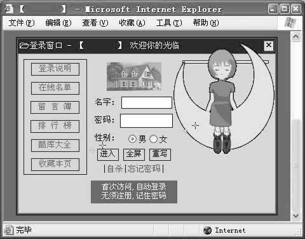
Task: Click the vertical scrollbar thumb
Action: pyautogui.click(x=295, y=165)
